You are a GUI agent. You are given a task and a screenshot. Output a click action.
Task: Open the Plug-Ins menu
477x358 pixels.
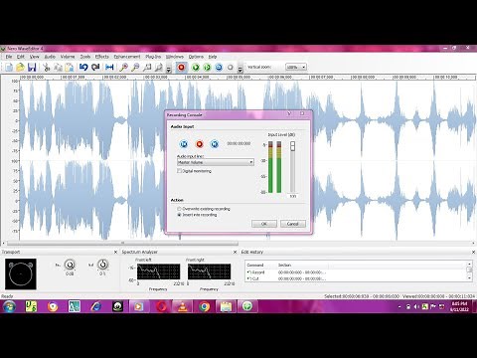153,57
